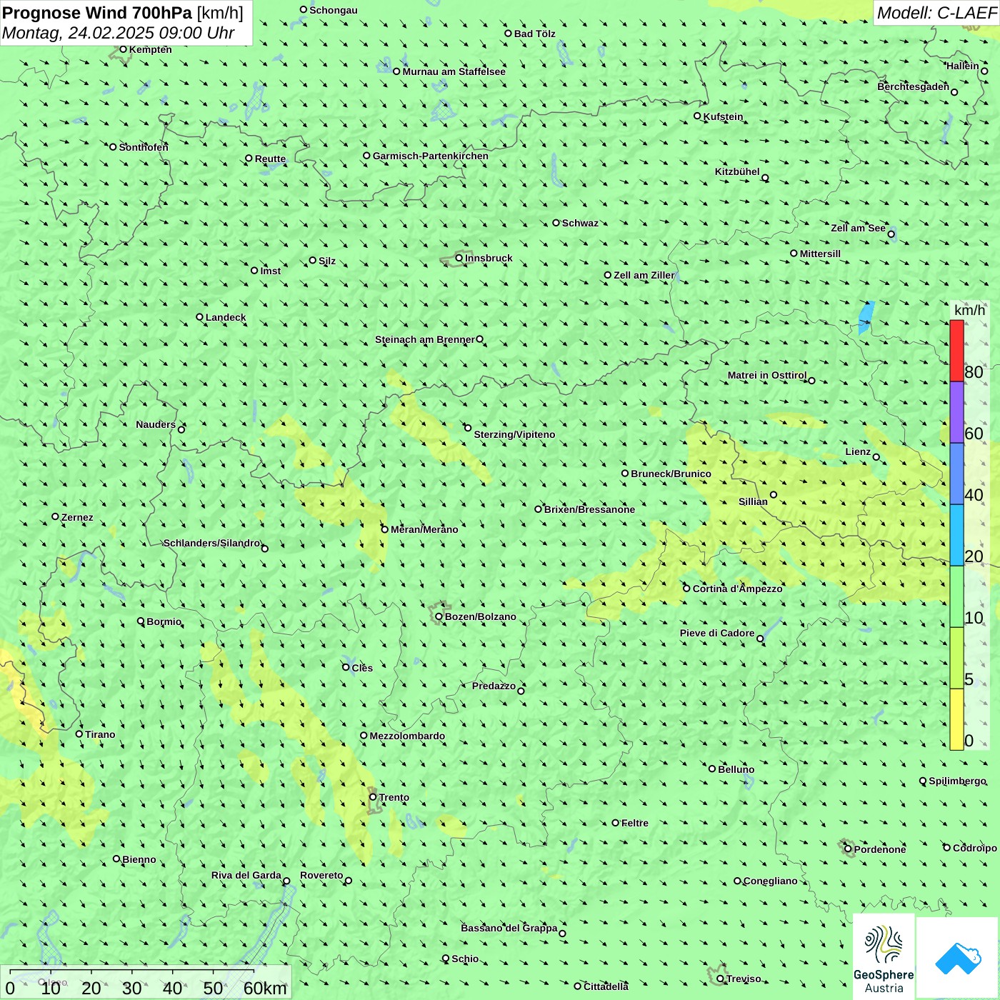Click the Bassano del Grappa label
Image resolution: width=1000 pixels, height=1000 pixels.
(x=509, y=928)
